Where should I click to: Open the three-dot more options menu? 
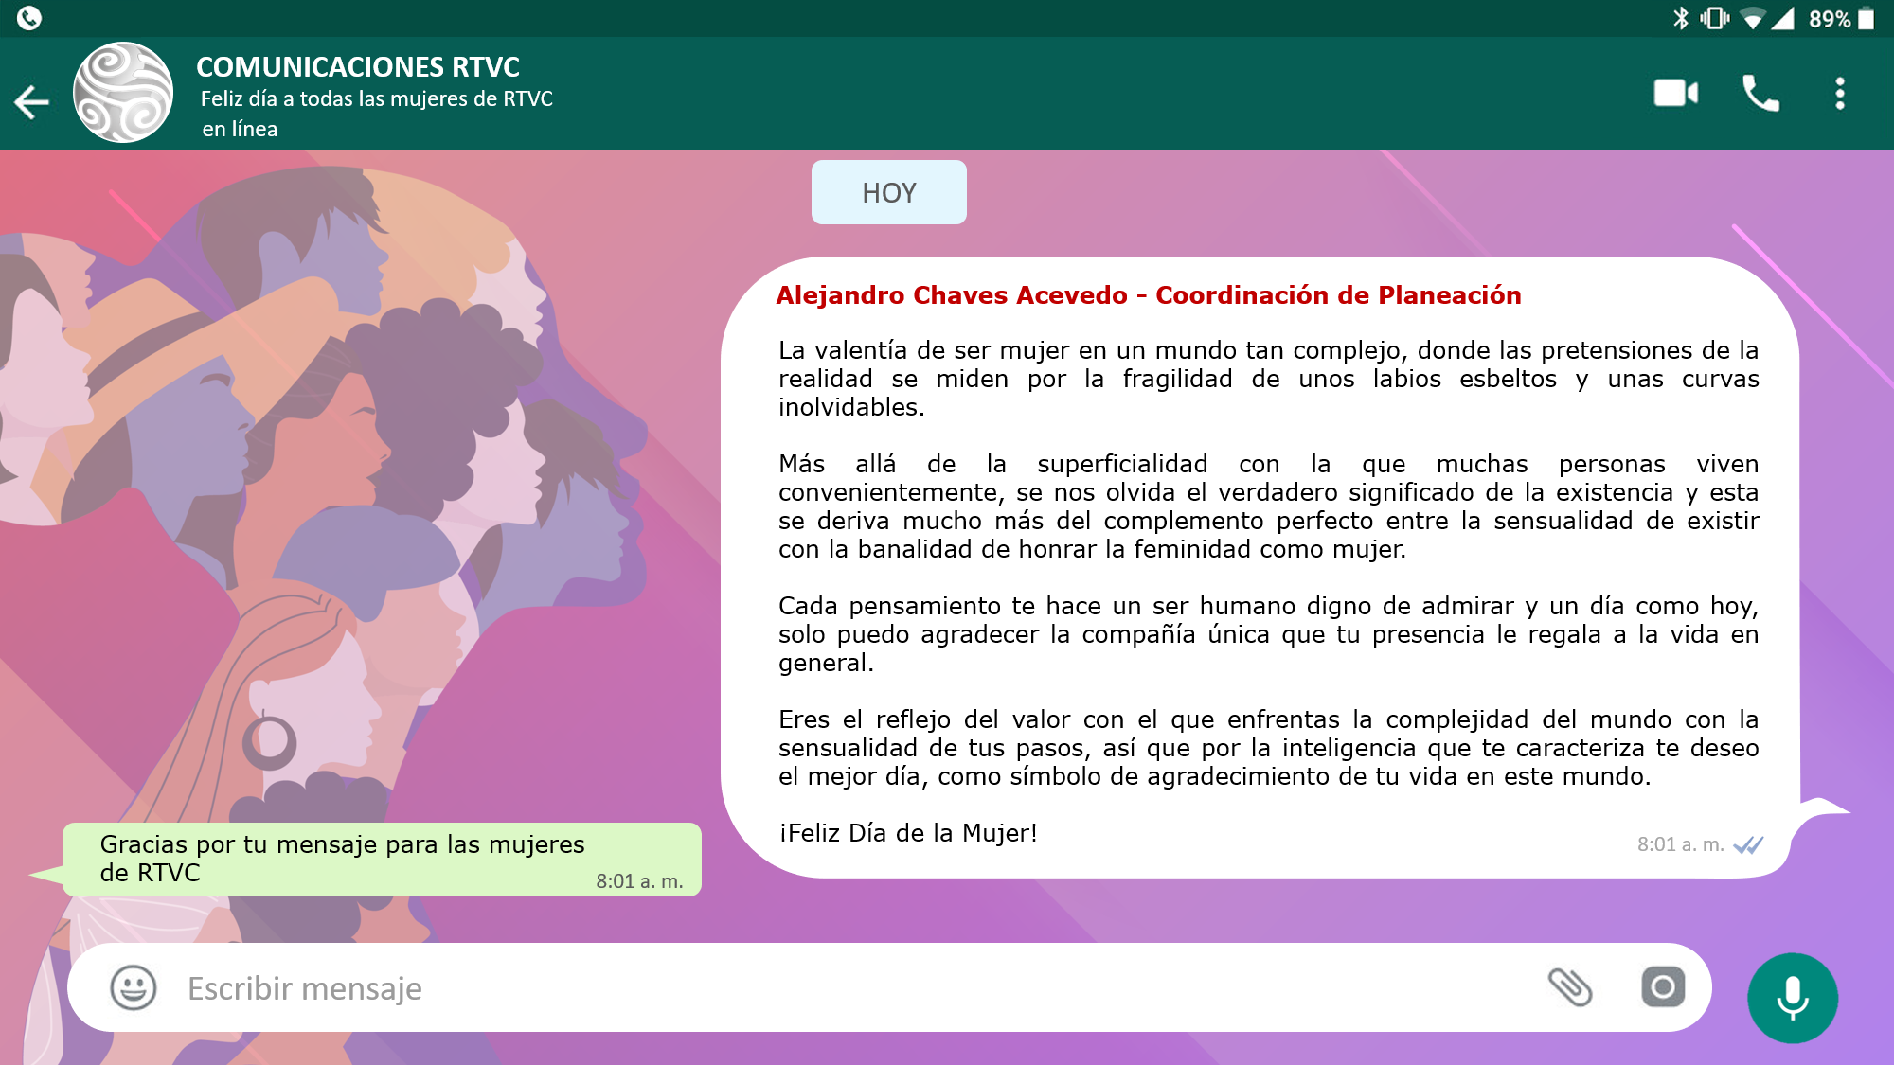point(1839,94)
